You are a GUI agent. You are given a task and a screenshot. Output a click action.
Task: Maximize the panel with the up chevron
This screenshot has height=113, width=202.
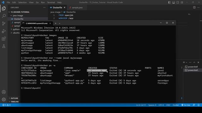click(x=194, y=62)
